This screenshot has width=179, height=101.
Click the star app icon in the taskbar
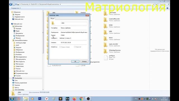coord(60,98)
